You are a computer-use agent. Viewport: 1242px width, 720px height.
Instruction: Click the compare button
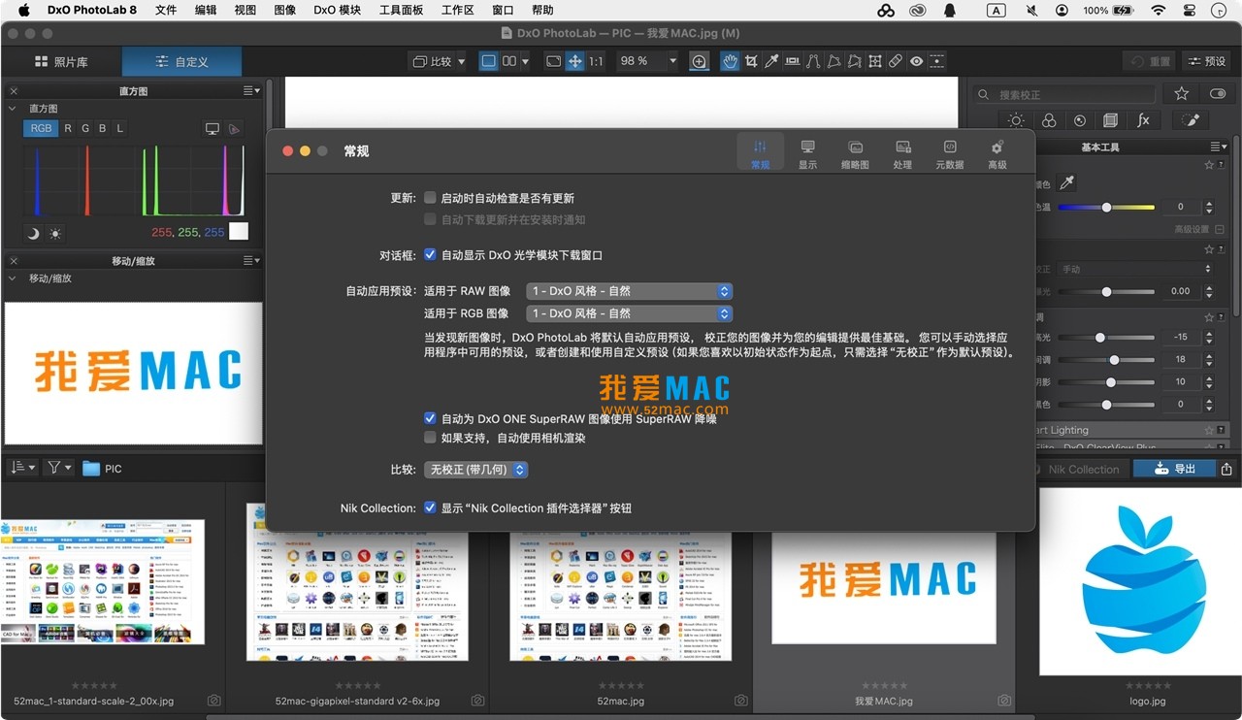[433, 61]
